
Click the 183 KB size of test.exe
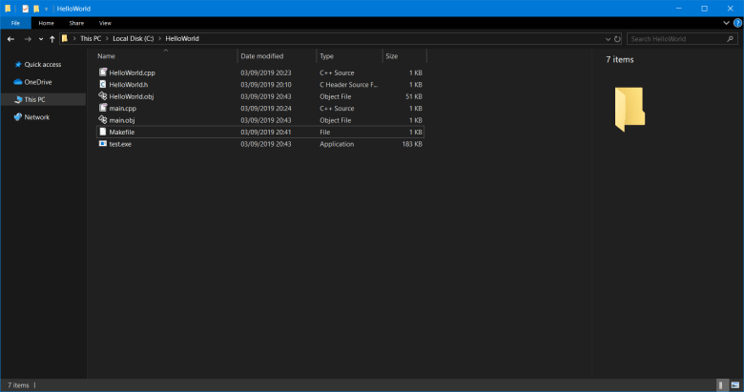tap(412, 144)
